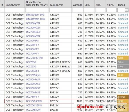Click the Bronze rating badge for OCZ750FTY
This screenshot has width=129, height=112.
point(123,97)
